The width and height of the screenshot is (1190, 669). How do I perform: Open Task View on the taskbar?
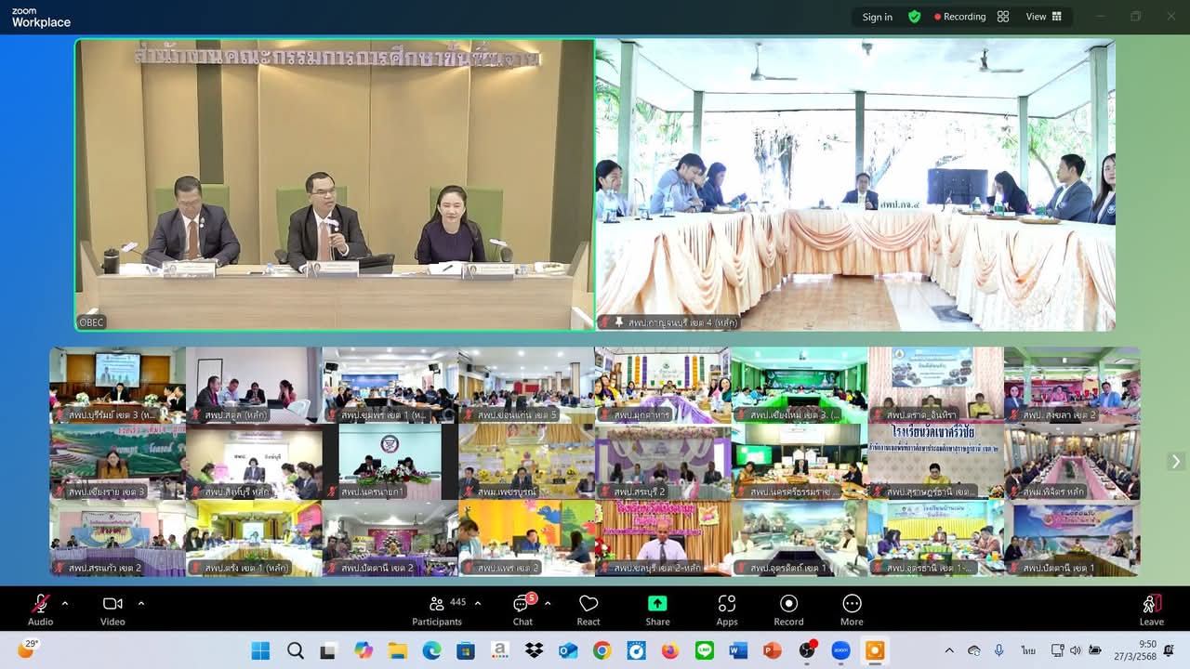tap(328, 650)
